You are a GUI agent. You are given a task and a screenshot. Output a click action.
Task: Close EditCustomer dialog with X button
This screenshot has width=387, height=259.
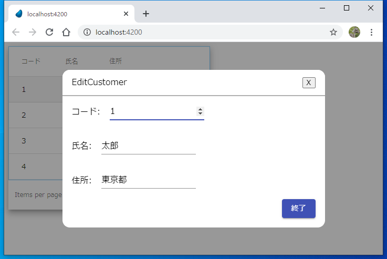309,82
